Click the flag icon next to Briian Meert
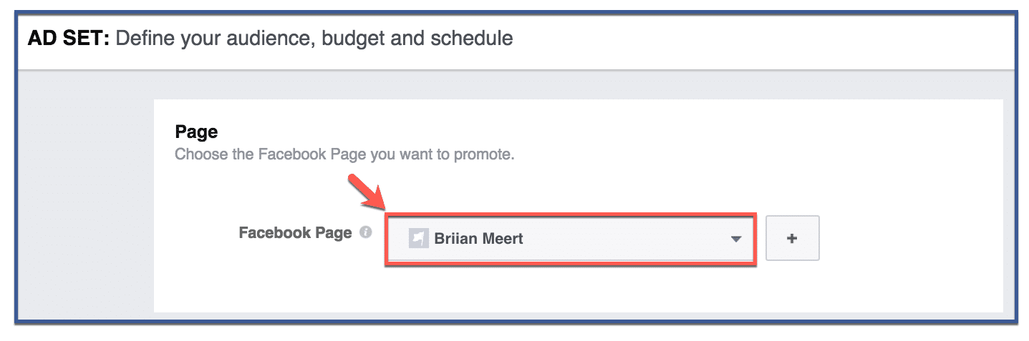This screenshot has height=341, width=1029. (x=418, y=239)
